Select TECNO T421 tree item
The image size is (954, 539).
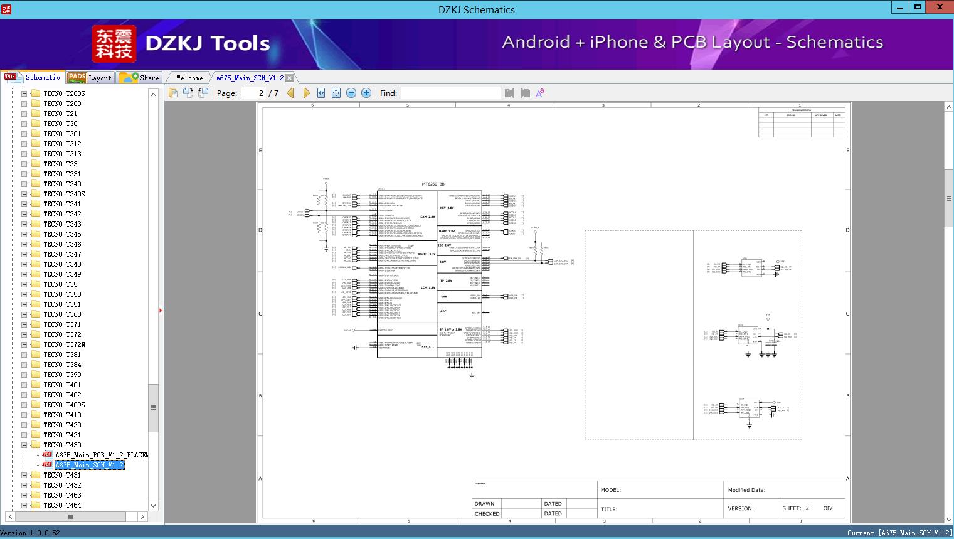click(62, 435)
